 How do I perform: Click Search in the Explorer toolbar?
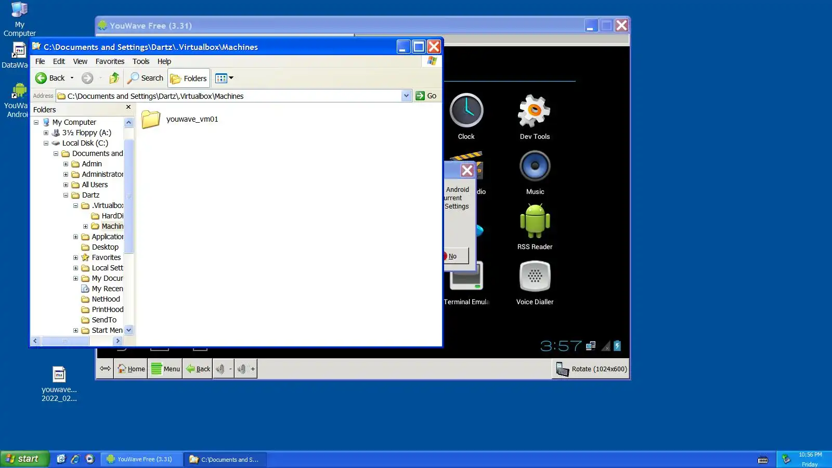click(146, 78)
